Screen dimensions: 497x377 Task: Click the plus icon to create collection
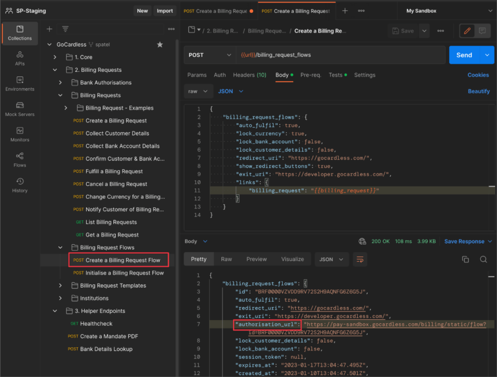click(49, 29)
